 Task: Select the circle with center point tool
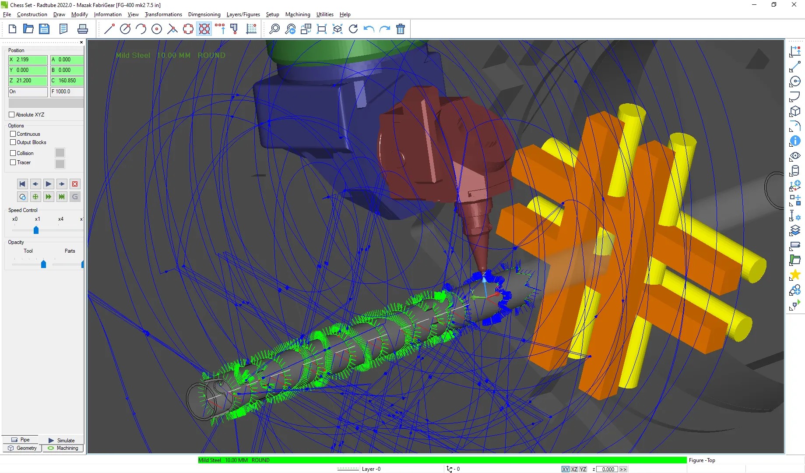pyautogui.click(x=157, y=29)
